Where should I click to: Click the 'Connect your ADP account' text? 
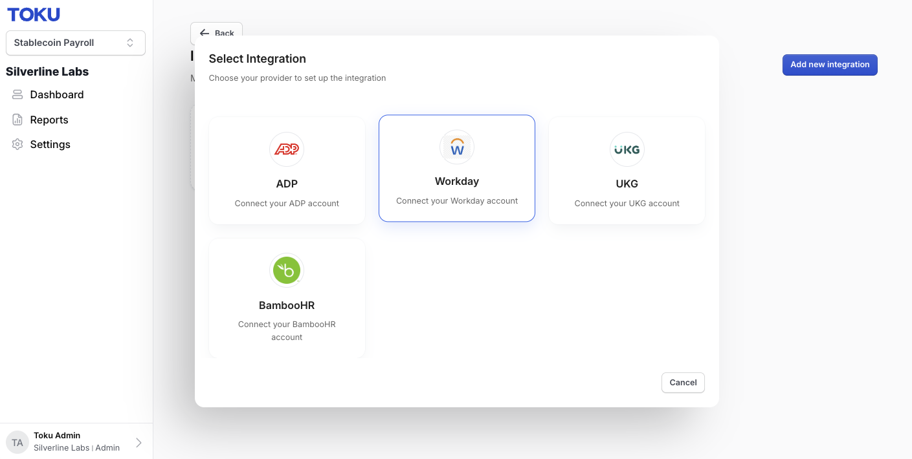pos(287,204)
